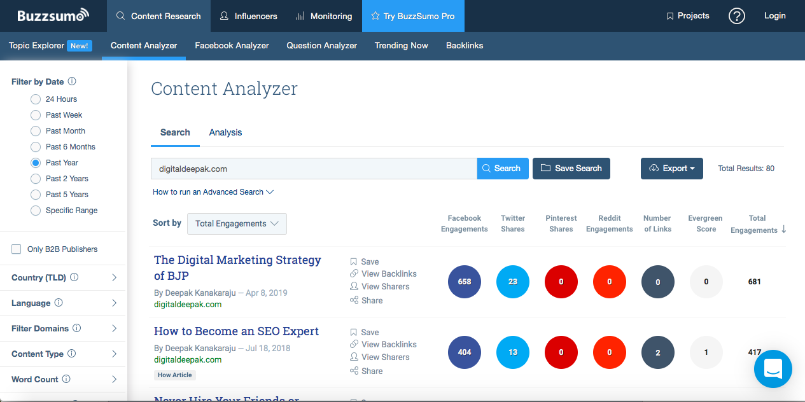The height and width of the screenshot is (402, 805).
Task: Open Topic Explorer
Action: coord(50,46)
